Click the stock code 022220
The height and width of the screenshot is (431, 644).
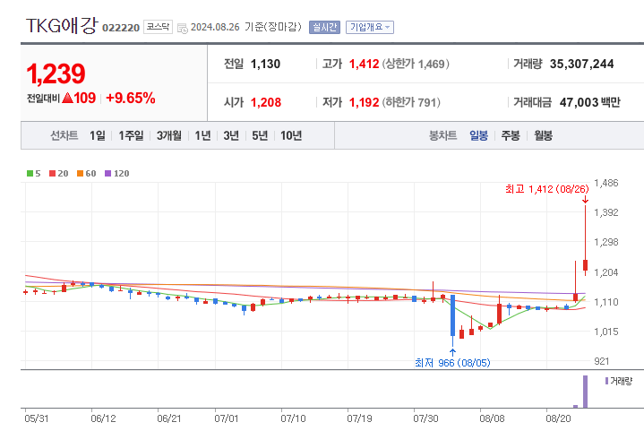pyautogui.click(x=121, y=28)
